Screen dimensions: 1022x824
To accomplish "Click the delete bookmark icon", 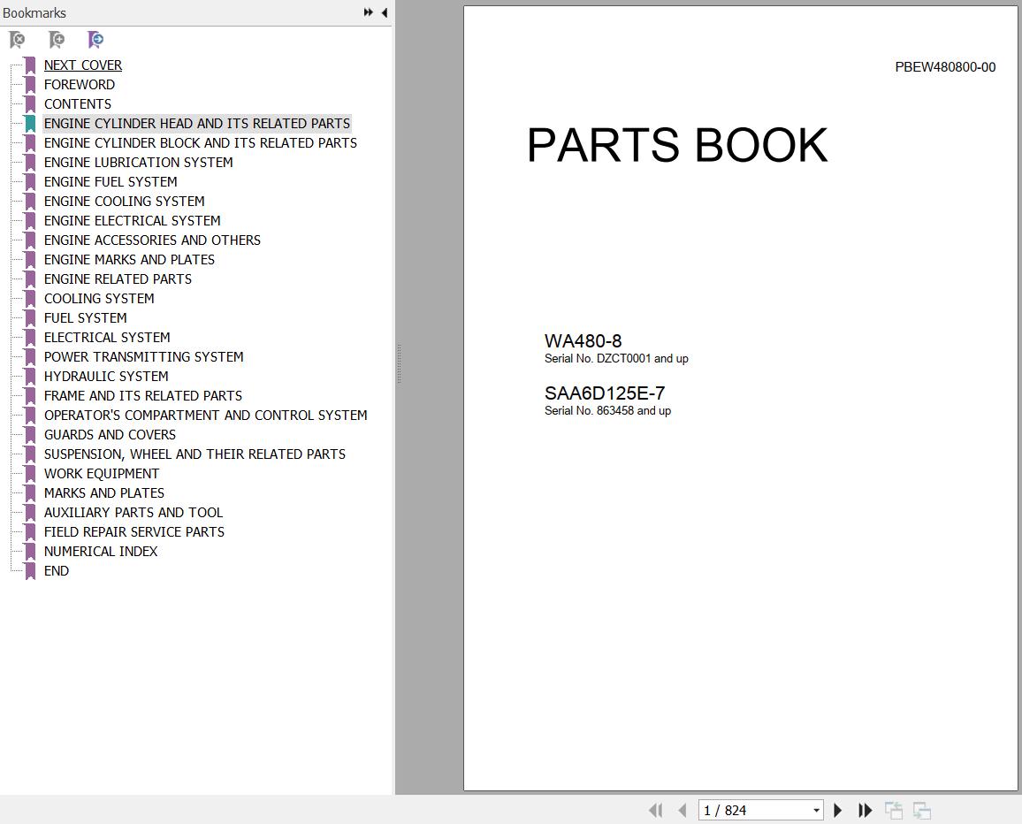I will [18, 40].
